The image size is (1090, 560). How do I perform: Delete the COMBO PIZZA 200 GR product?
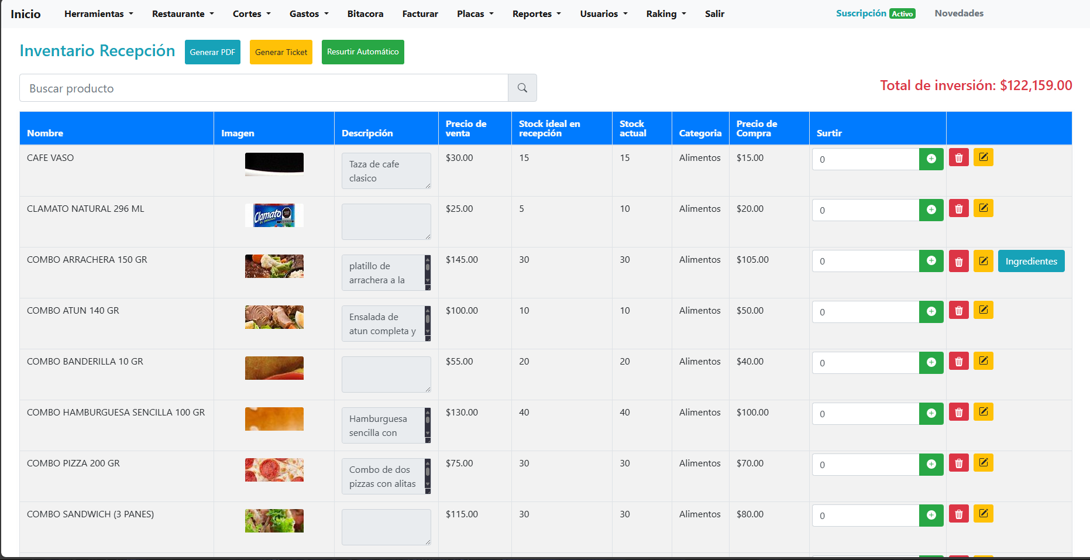[958, 463]
